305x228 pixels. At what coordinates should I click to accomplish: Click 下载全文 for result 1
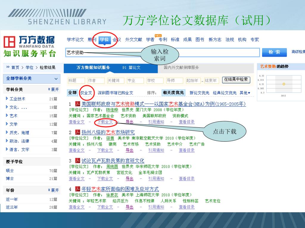pos(105,122)
